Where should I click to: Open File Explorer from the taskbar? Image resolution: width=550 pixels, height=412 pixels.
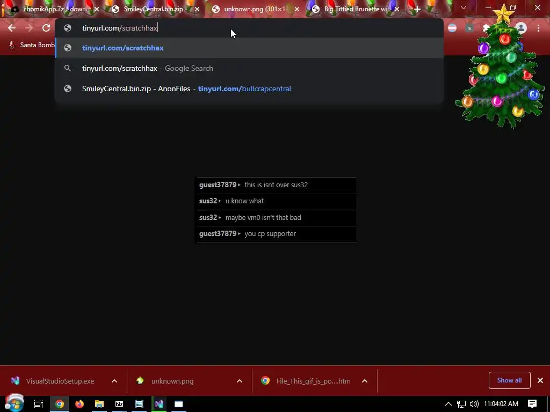click(99, 404)
